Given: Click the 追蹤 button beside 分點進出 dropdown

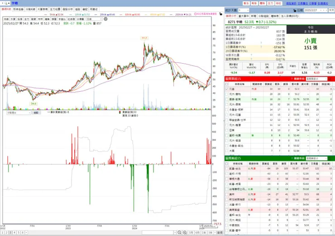Looking at the screenshot, I should 36,113.
